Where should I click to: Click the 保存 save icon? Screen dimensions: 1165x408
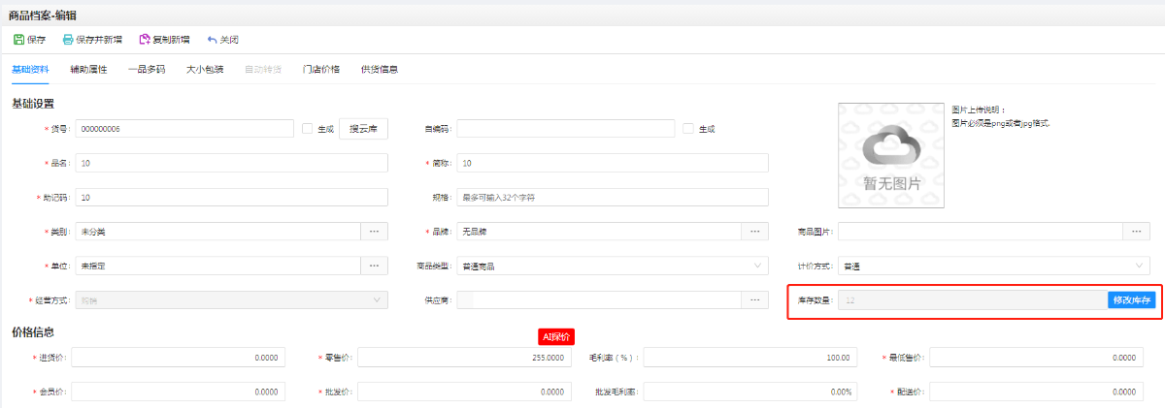[18, 40]
